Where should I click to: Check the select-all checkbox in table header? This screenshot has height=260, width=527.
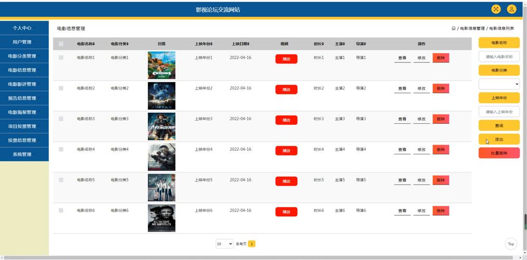[x=61, y=44]
